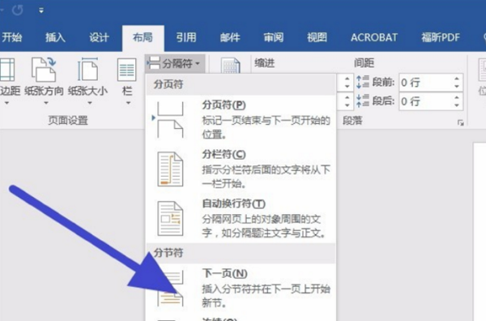Click the 页面设置 group label
Screen dimensions: 486x321
click(x=68, y=121)
